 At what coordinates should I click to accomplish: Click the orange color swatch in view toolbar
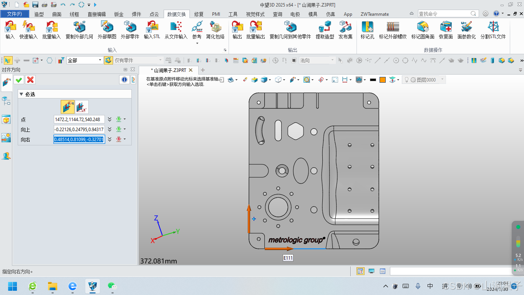point(383,80)
